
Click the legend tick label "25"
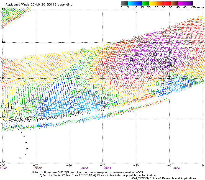pos(157,7)
